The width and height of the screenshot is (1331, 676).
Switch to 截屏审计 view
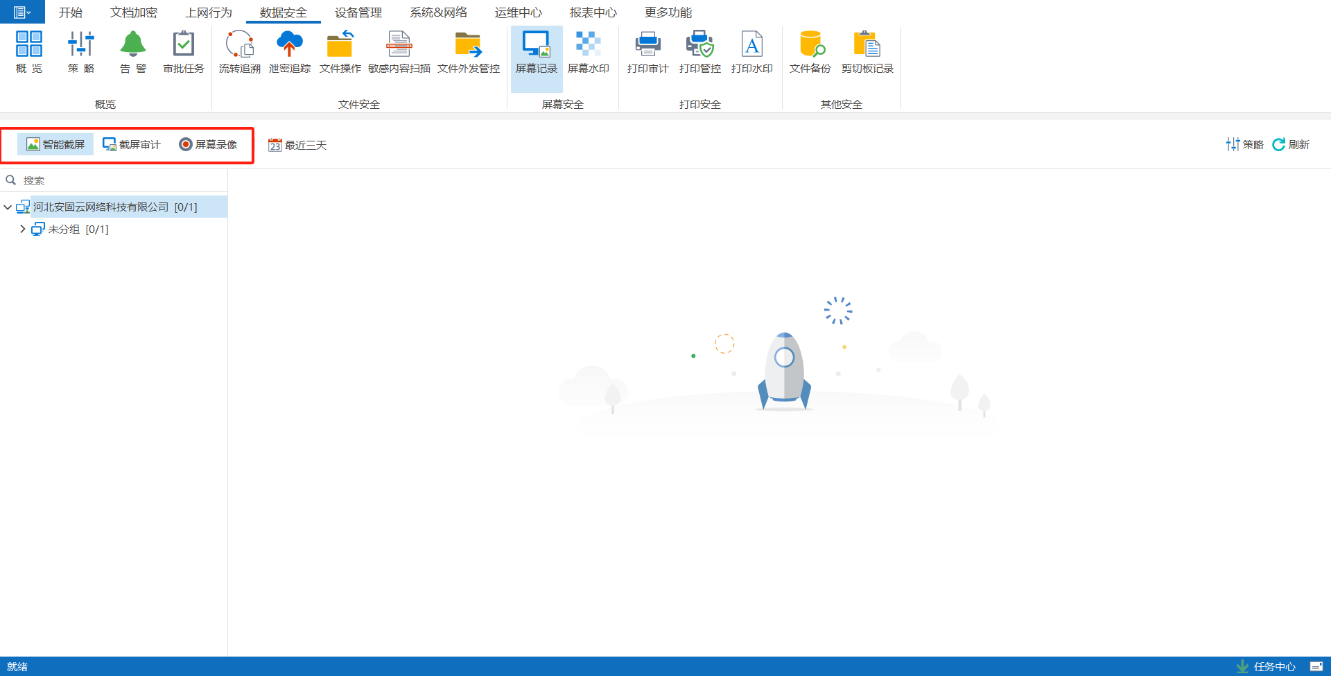(x=132, y=144)
